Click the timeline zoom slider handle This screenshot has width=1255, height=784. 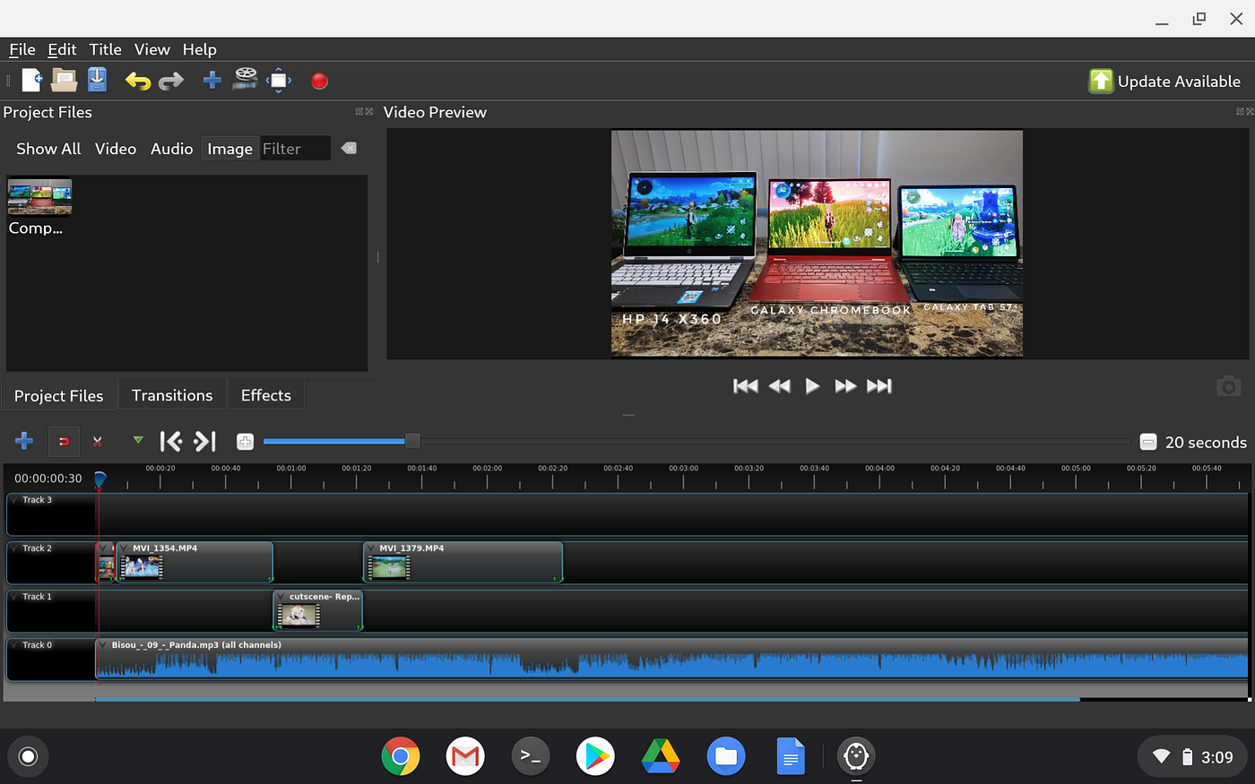(x=411, y=441)
